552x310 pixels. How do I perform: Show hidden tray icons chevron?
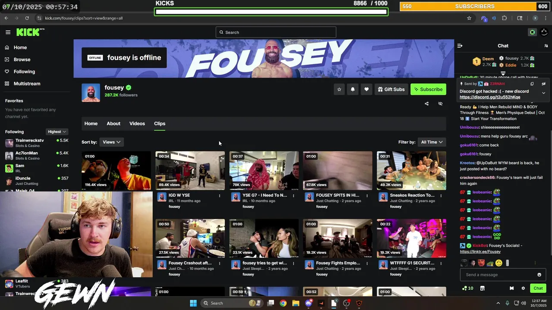498,303
